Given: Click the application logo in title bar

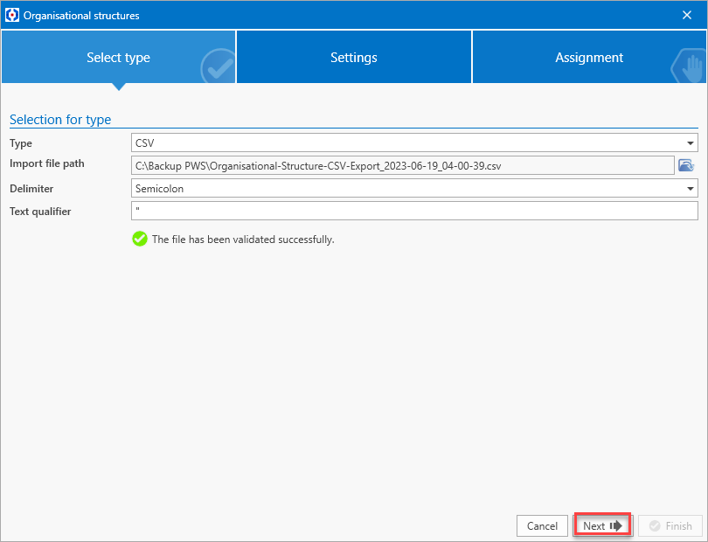Looking at the screenshot, I should pyautogui.click(x=11, y=15).
